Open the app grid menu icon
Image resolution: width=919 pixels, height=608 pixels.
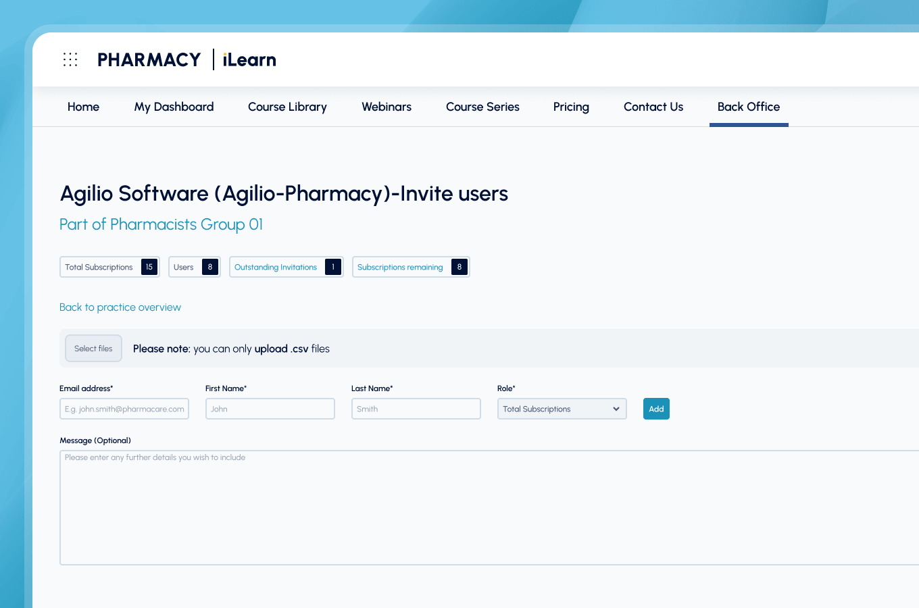pyautogui.click(x=70, y=59)
